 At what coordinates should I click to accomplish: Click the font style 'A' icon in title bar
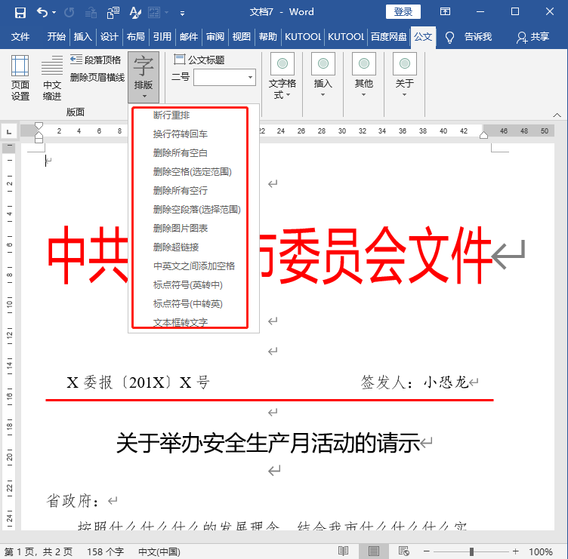tap(135, 13)
